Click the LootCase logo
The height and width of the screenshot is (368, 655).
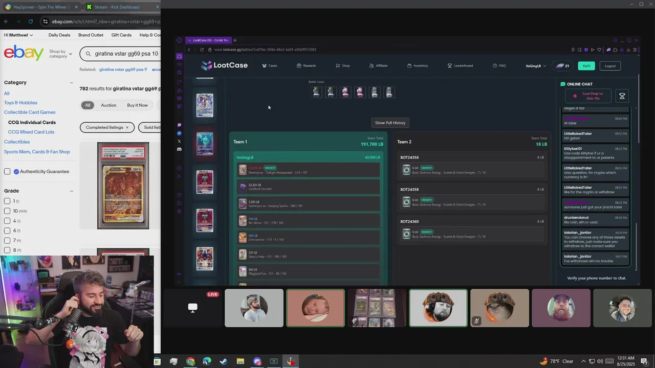[224, 65]
